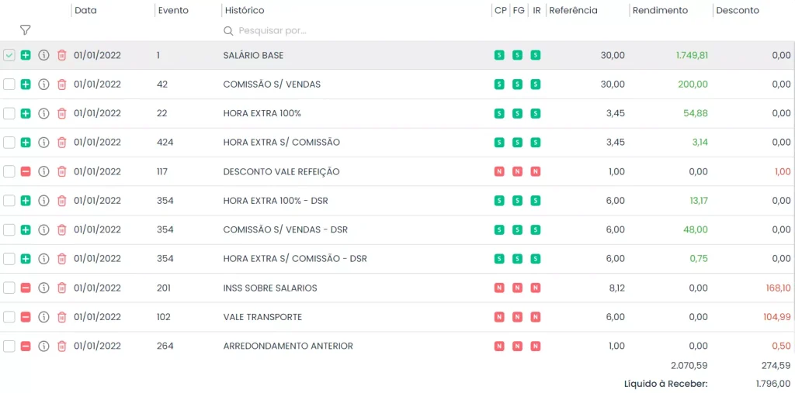Image resolution: width=795 pixels, height=393 pixels.
Task: Click green plus on HORA EXTRA S/ COMISSÃO - DSR
Action: (x=26, y=259)
